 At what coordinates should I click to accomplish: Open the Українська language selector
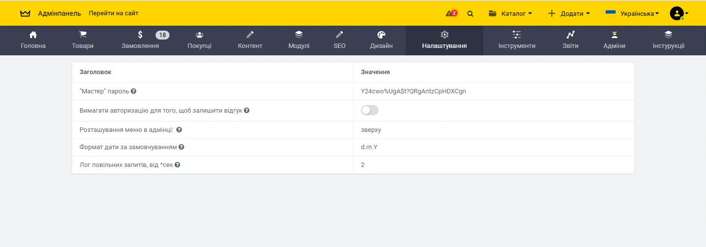pos(632,13)
